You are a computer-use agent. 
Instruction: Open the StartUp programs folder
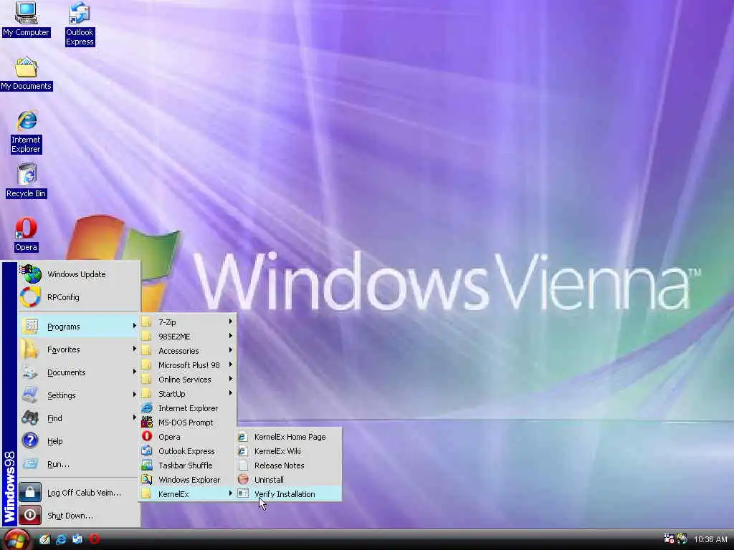188,394
